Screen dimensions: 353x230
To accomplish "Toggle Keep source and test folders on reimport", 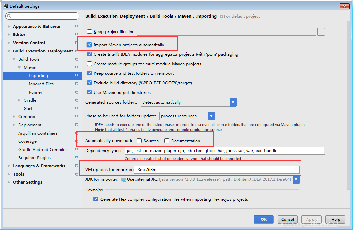I will pos(89,73).
